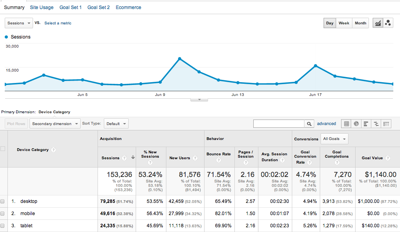This screenshot has width=400, height=232.
Task: Switch to the Site Usage tab
Action: (42, 7)
